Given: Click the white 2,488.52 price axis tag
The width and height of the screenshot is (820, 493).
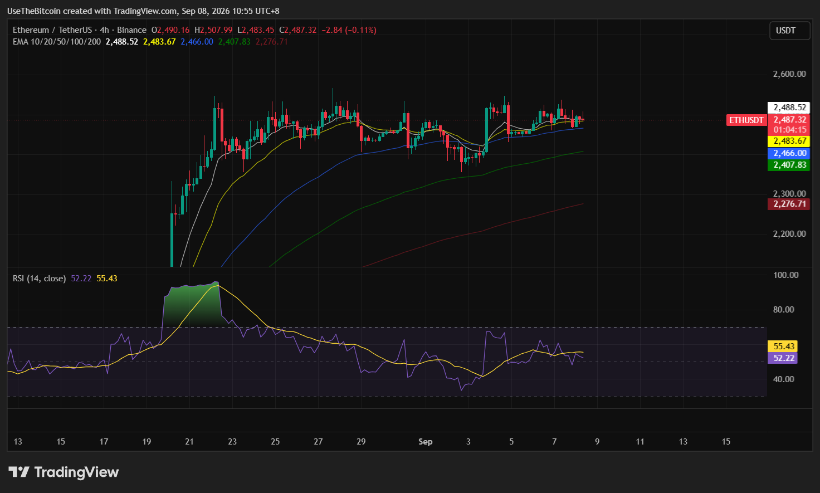Looking at the screenshot, I should [x=789, y=108].
